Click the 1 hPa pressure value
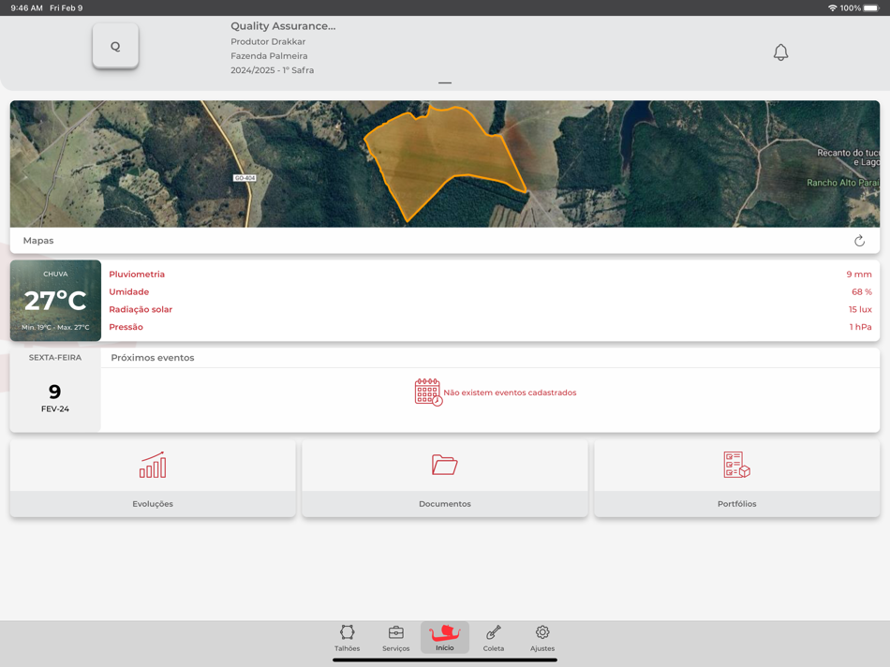This screenshot has height=667, width=890. [x=860, y=327]
